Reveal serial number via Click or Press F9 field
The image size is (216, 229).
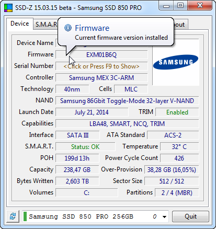[101, 66]
